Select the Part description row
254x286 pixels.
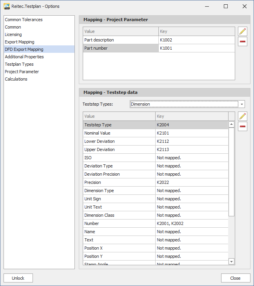(120, 40)
